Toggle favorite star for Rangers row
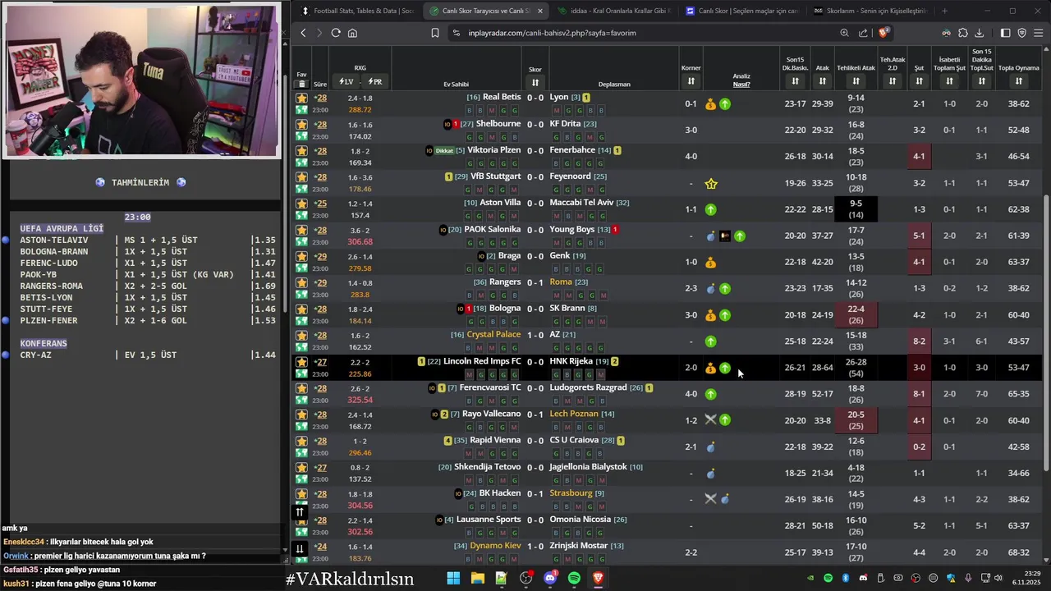Viewport: 1051px width, 591px height. coord(301,282)
